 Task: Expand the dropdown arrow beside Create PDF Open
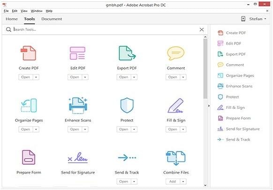[x=36, y=77]
